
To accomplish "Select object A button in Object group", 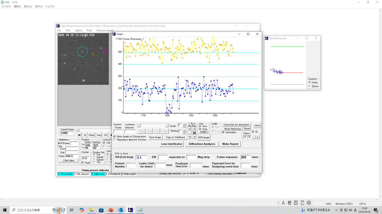I will tap(245, 137).
